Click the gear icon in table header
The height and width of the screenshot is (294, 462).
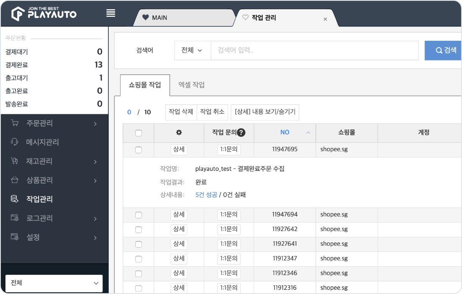pyautogui.click(x=179, y=132)
